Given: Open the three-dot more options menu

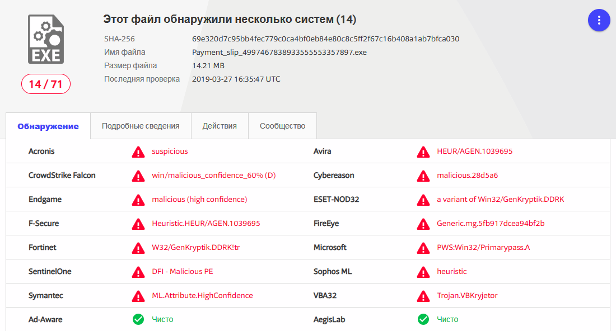Looking at the screenshot, I should [599, 20].
